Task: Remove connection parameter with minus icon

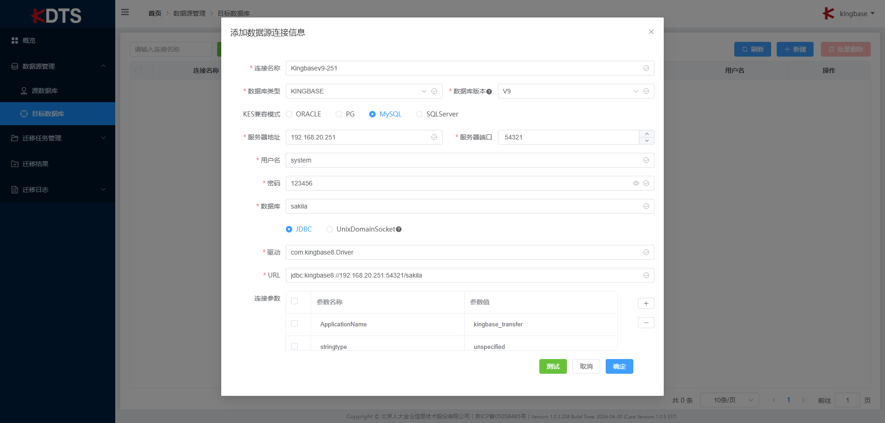Action: point(646,323)
